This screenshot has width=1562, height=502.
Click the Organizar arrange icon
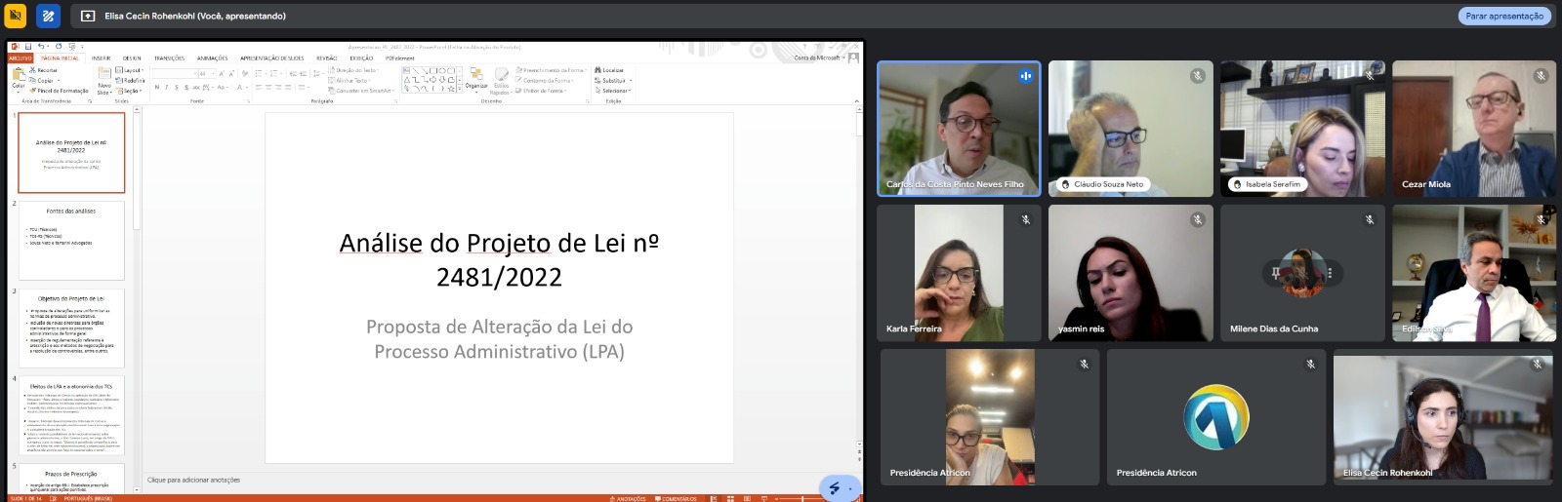pyautogui.click(x=476, y=75)
